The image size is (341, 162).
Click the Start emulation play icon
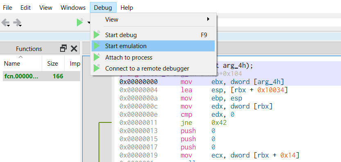click(x=96, y=46)
